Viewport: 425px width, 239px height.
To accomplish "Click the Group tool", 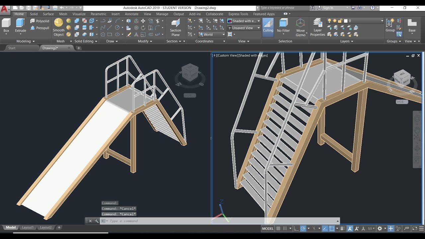I will 390,26.
